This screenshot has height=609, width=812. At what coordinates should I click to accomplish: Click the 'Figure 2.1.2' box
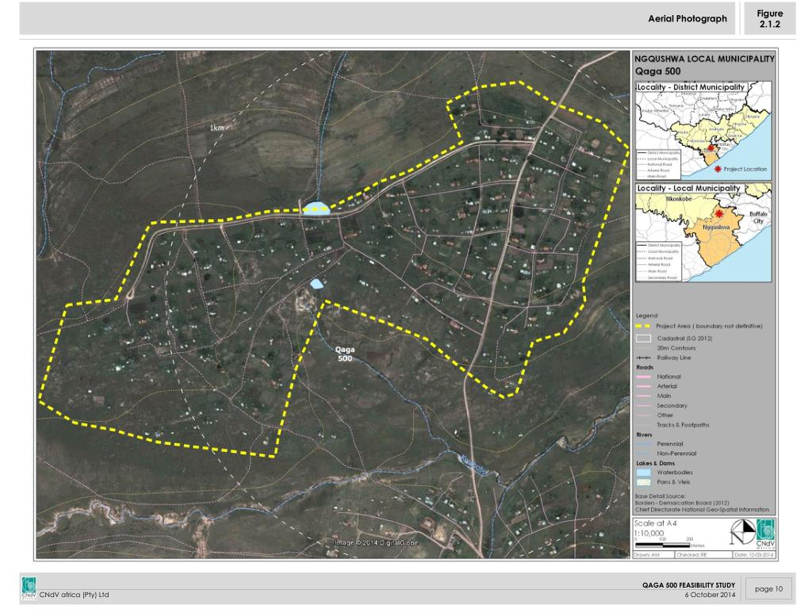(x=769, y=19)
